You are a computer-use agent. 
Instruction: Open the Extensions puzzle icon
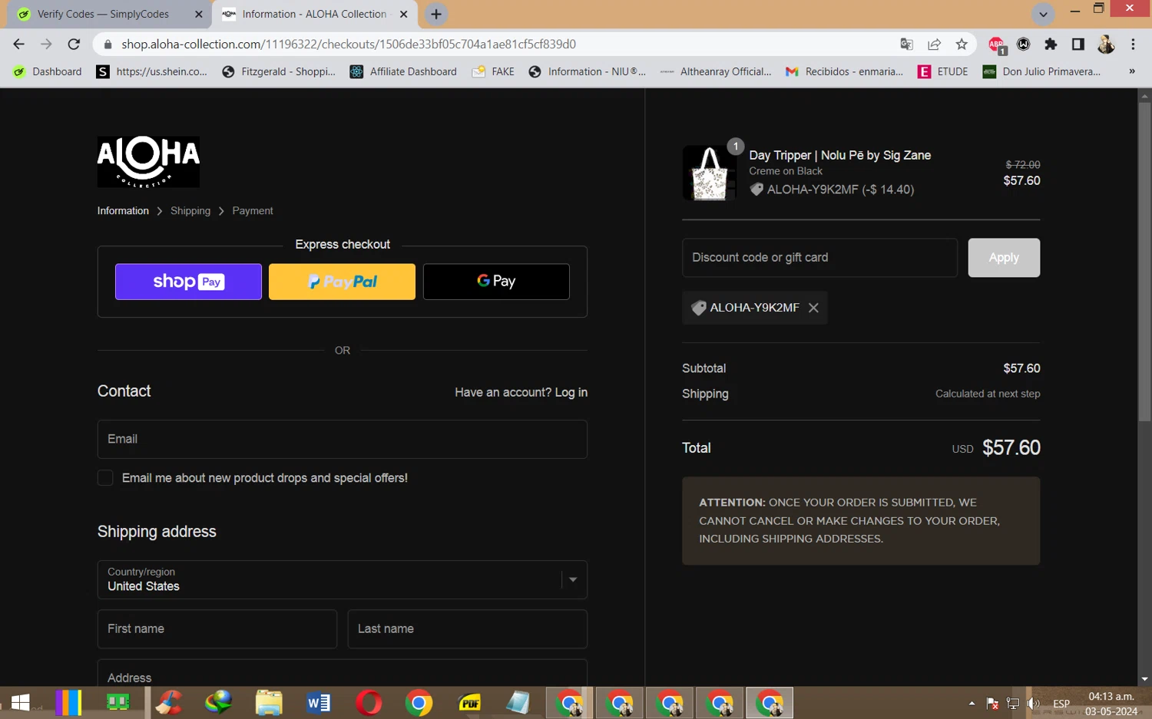(1051, 45)
